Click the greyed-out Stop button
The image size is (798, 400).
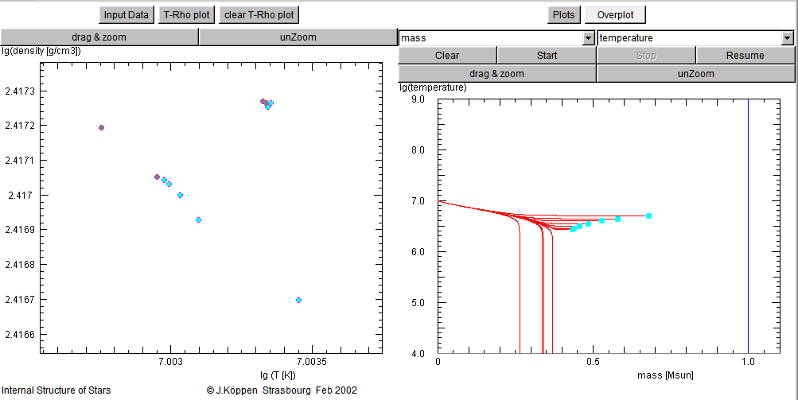(646, 56)
